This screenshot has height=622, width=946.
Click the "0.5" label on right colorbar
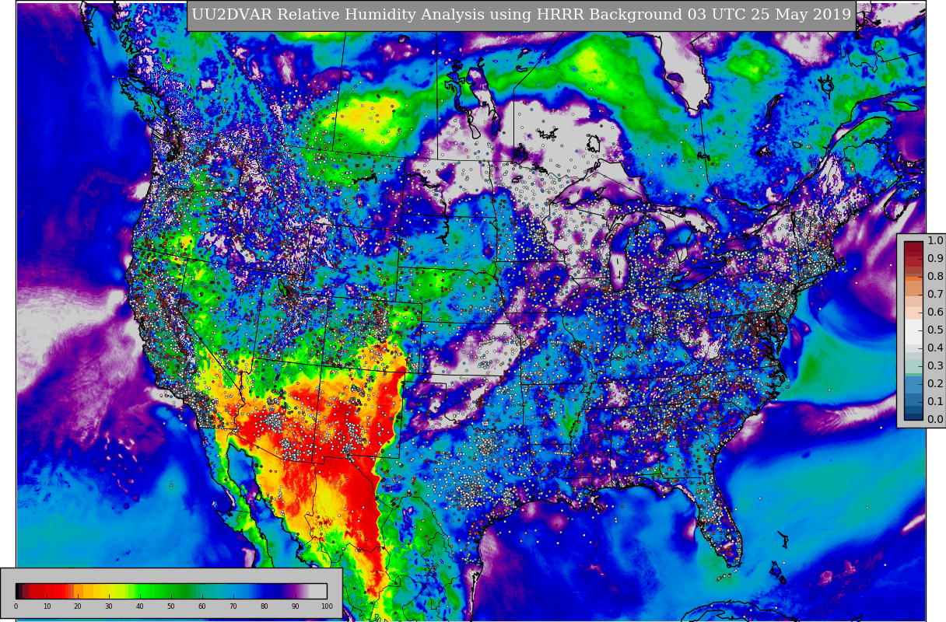click(935, 330)
